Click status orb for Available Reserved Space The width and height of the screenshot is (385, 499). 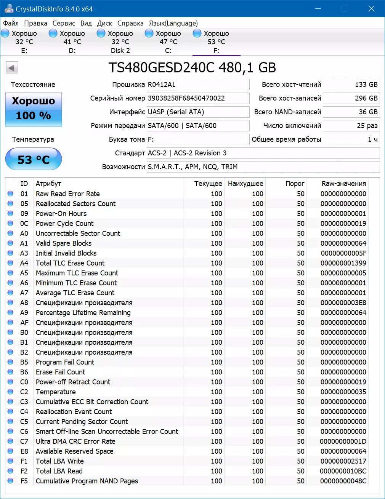(x=10, y=451)
